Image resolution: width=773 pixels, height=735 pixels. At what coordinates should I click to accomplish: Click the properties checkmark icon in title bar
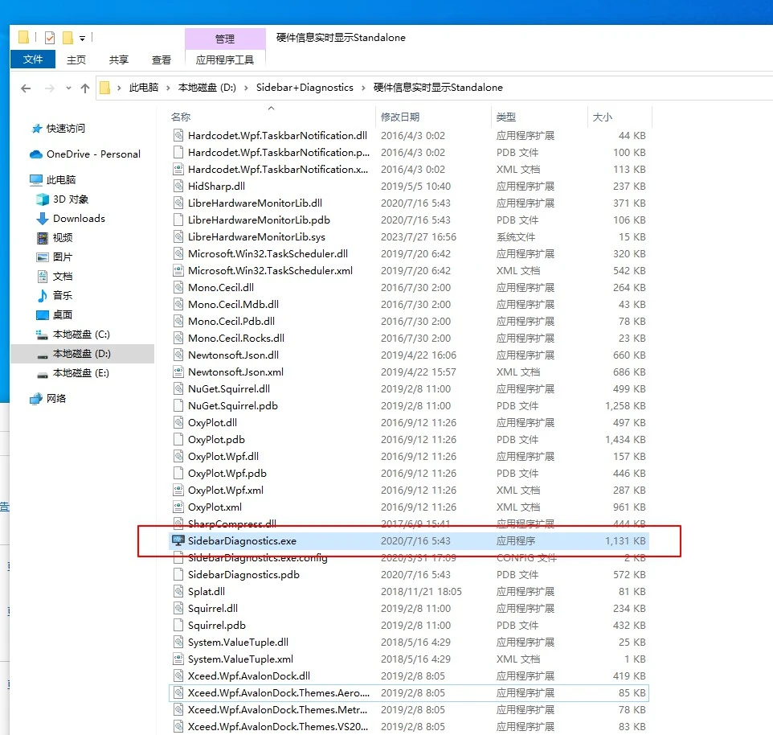50,38
